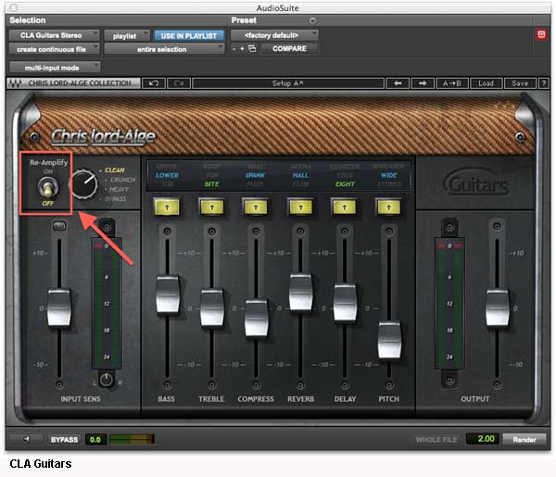Click the 2.00 handle length field
This screenshot has height=477, width=556.
click(x=483, y=439)
